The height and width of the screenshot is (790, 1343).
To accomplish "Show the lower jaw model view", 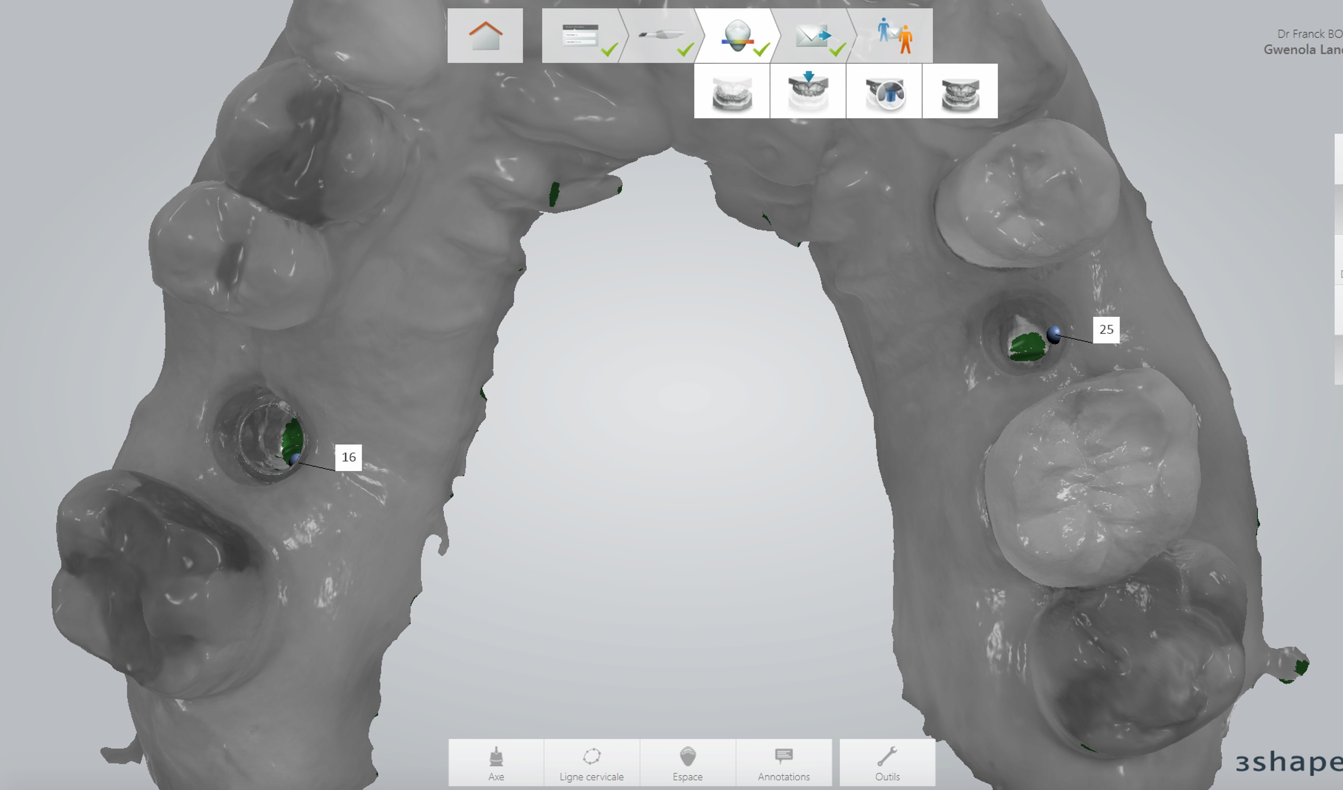I will pyautogui.click(x=732, y=91).
